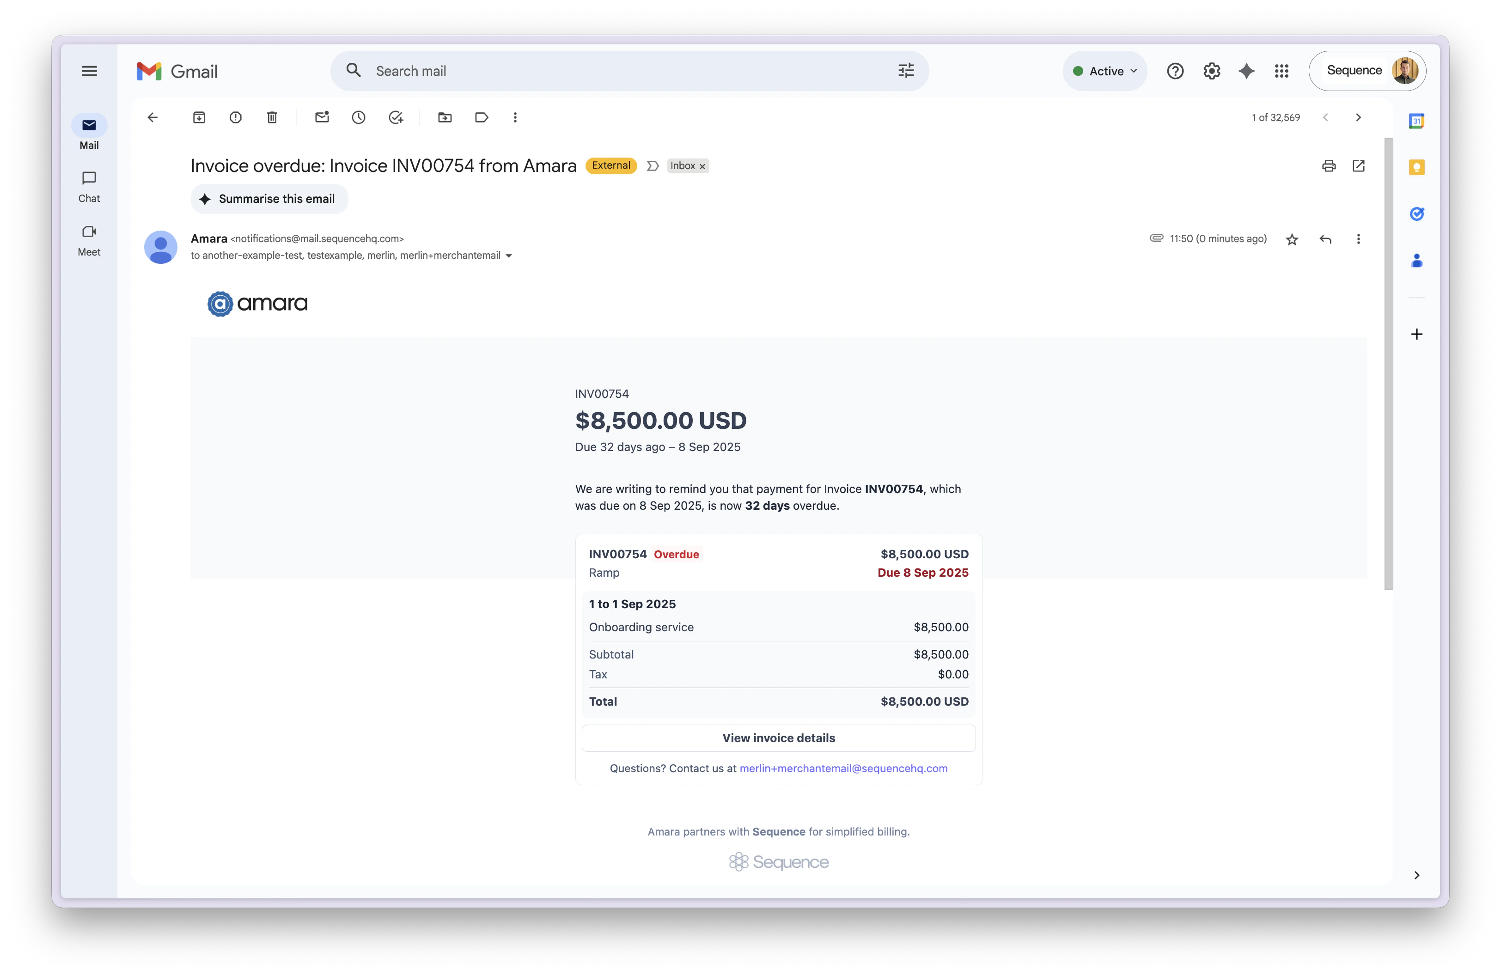Open email in new window
This screenshot has height=976, width=1501.
[1359, 166]
